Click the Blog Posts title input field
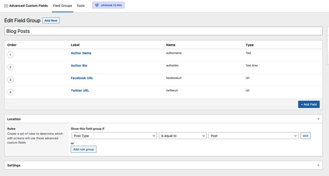This screenshot has width=329, height=176. (x=163, y=31)
